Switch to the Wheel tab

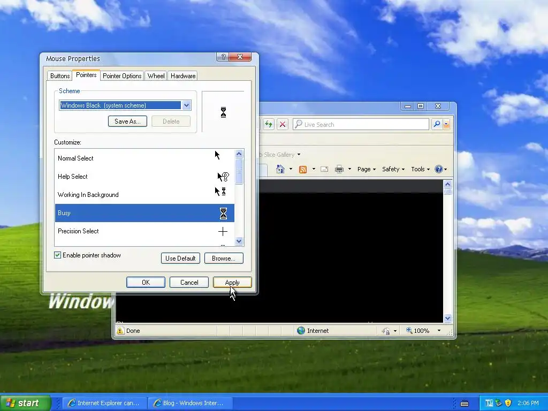[x=156, y=76]
